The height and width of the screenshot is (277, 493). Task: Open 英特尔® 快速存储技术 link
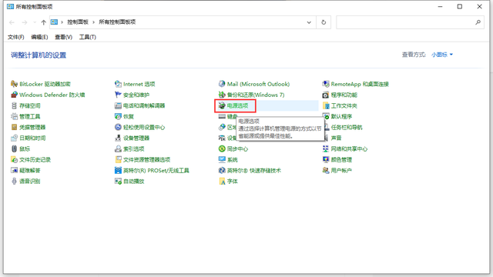(253, 170)
